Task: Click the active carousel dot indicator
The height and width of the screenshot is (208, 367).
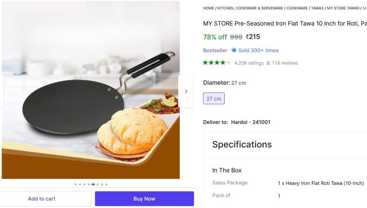Action: click(x=93, y=184)
